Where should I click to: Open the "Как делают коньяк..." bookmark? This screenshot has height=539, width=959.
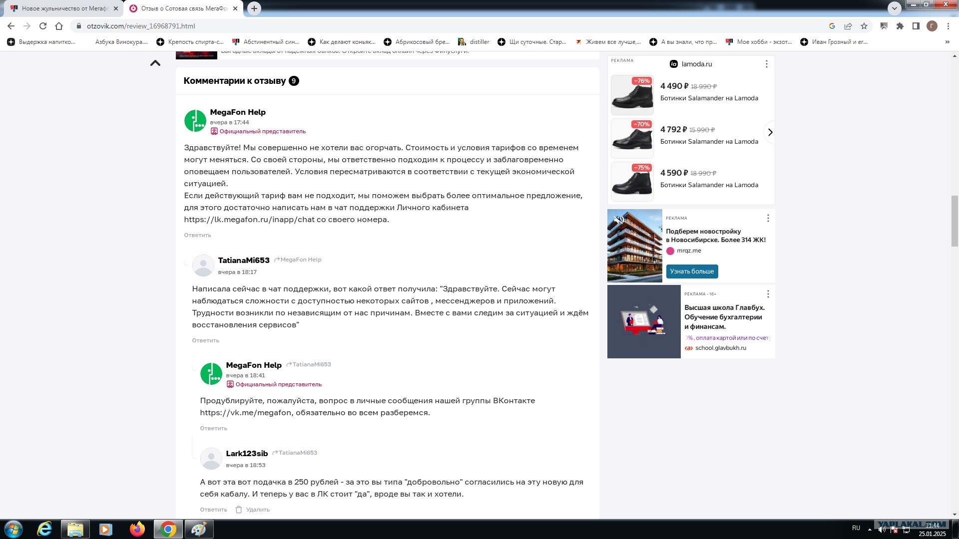(342, 42)
